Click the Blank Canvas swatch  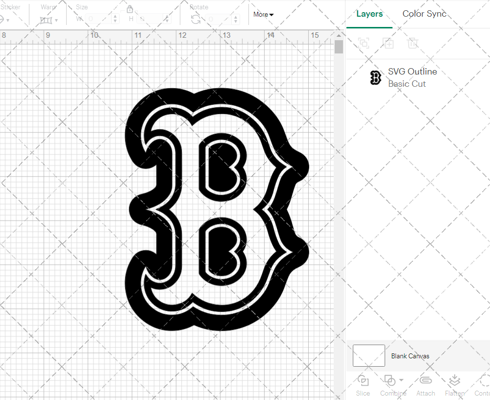(x=368, y=356)
